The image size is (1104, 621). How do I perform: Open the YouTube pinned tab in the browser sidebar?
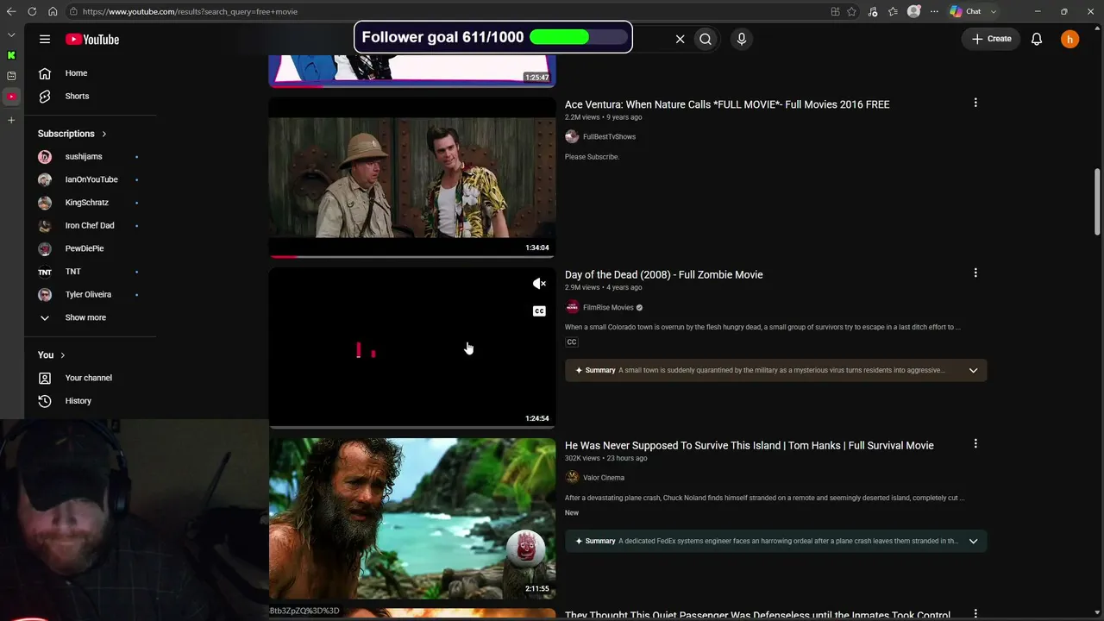coord(11,97)
